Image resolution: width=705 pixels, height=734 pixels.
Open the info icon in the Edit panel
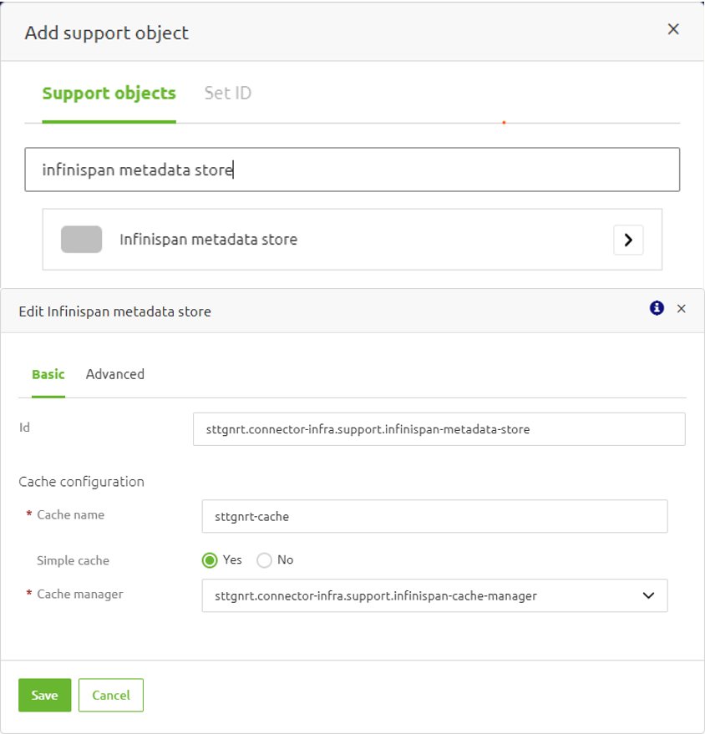657,308
